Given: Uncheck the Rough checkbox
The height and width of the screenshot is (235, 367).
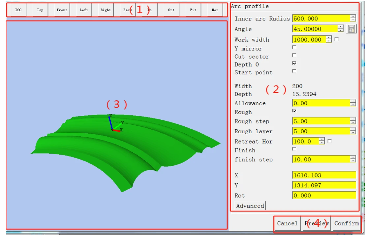Looking at the screenshot, I should coord(294,111).
